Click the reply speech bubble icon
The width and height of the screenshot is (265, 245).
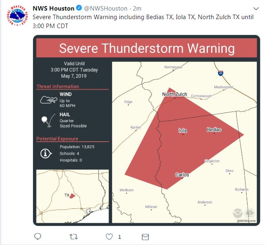click(38, 236)
